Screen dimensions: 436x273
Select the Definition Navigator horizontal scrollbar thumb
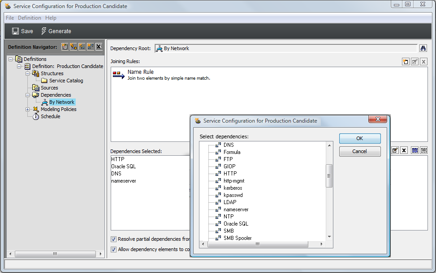coord(55,254)
